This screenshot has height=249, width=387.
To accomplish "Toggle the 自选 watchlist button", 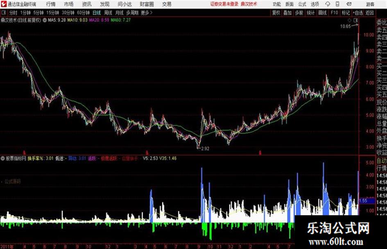I will click(x=358, y=13).
